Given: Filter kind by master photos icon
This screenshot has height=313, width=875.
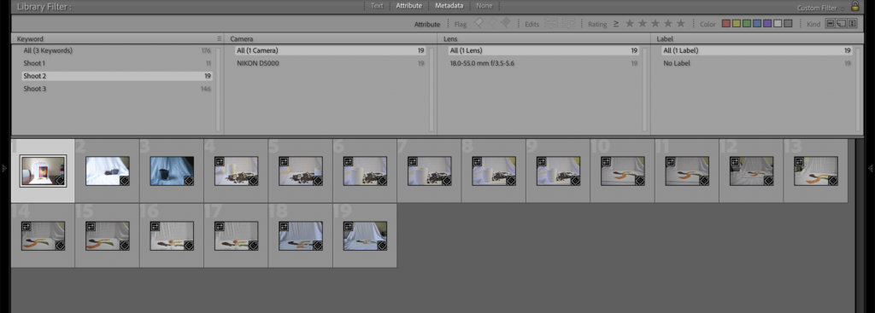Looking at the screenshot, I should [831, 23].
